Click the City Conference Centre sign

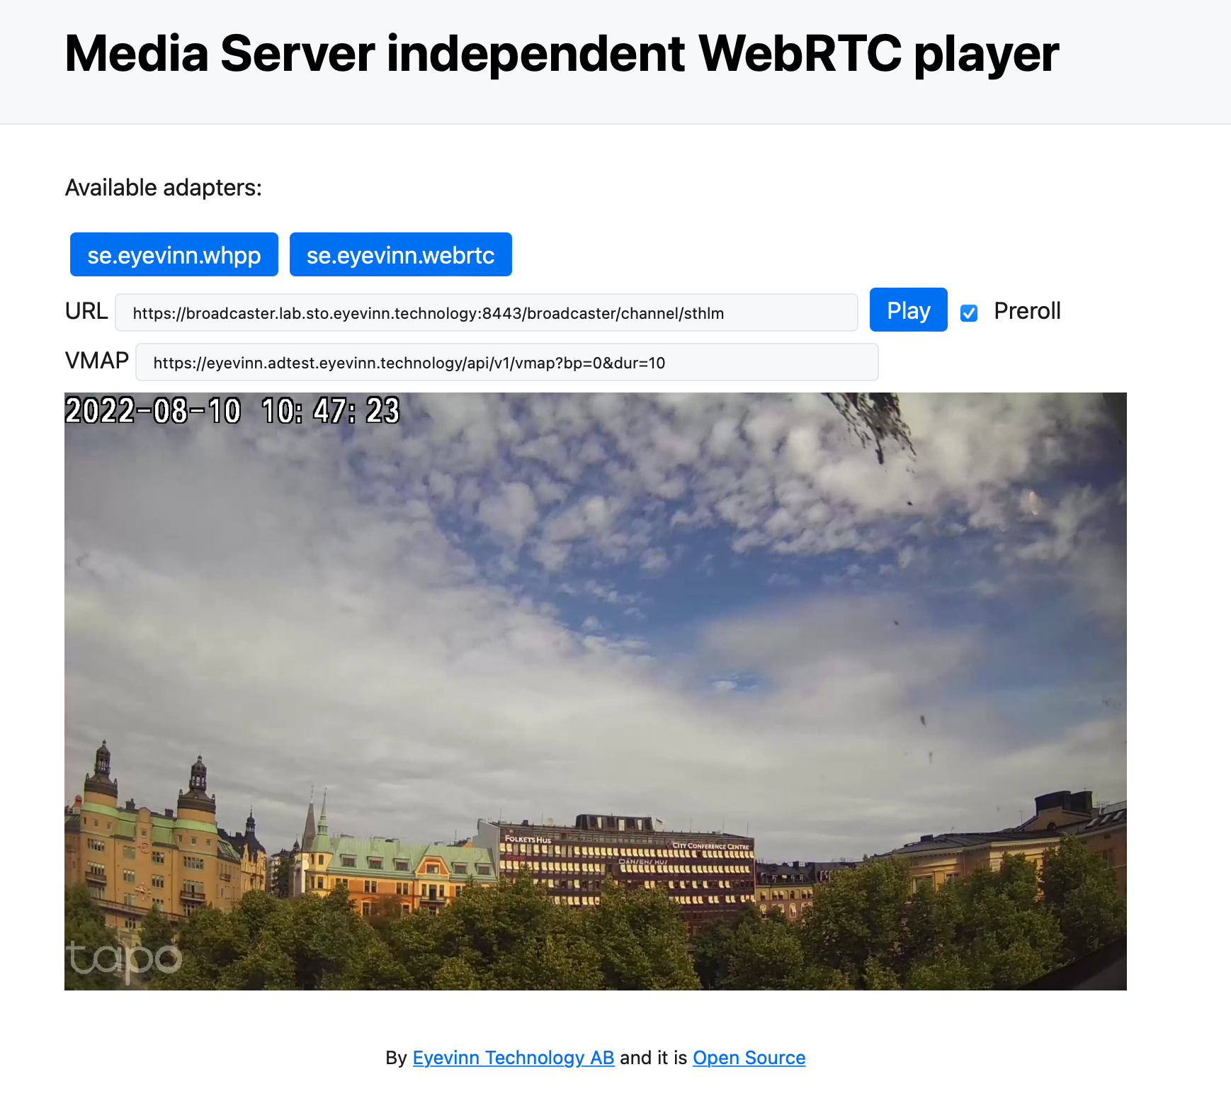710,846
